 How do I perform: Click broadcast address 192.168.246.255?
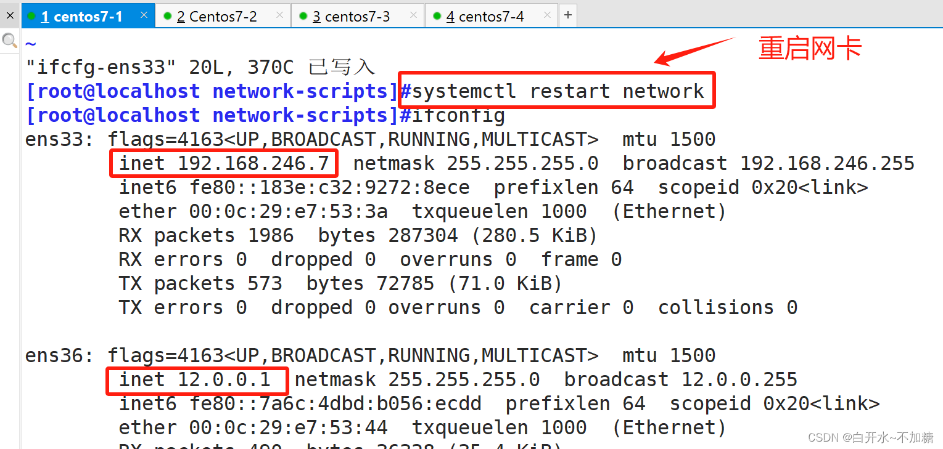827,163
